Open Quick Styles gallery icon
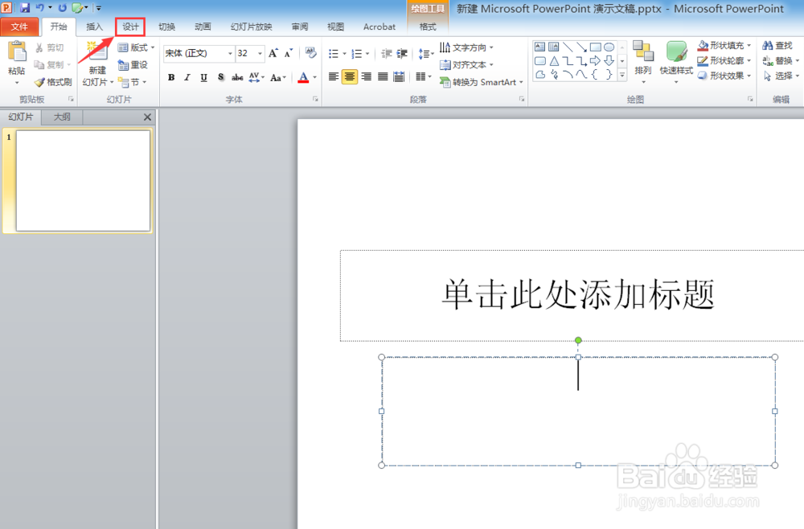 tap(676, 52)
